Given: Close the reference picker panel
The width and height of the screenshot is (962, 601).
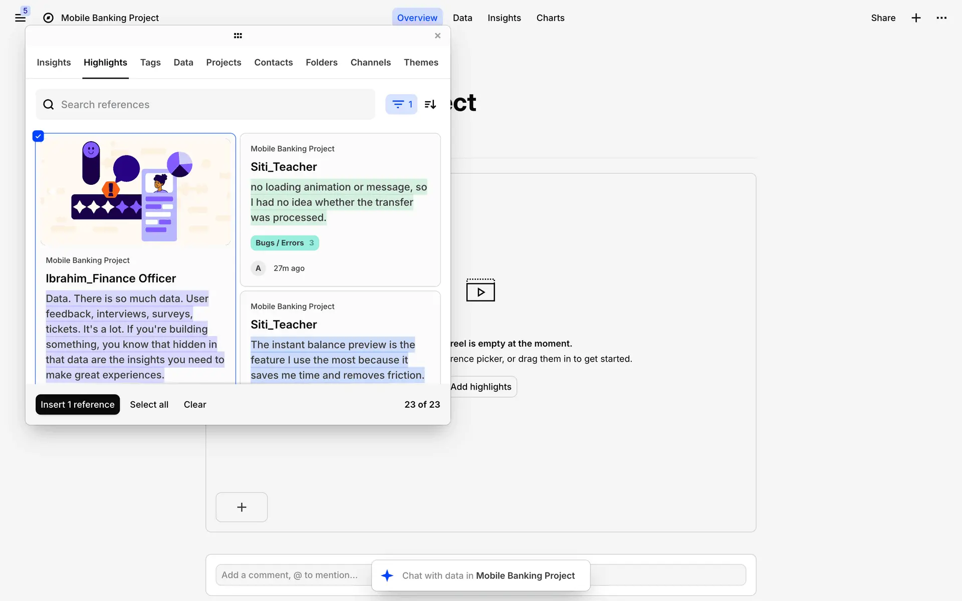Looking at the screenshot, I should 437,36.
